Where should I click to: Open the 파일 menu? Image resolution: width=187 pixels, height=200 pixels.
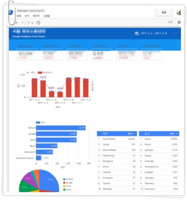tap(19, 16)
